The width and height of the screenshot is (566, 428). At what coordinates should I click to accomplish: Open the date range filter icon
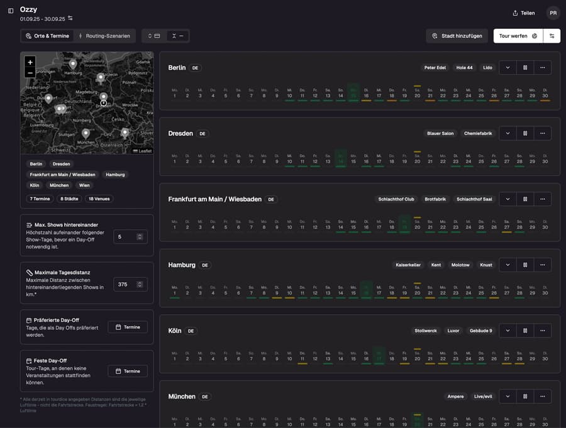(x=70, y=18)
